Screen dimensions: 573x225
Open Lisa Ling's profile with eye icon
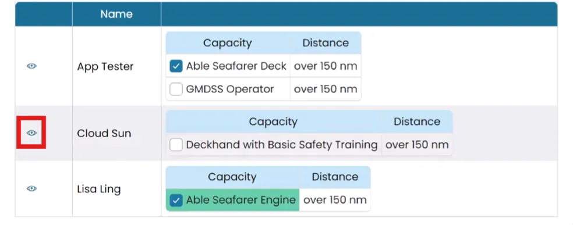pos(32,188)
